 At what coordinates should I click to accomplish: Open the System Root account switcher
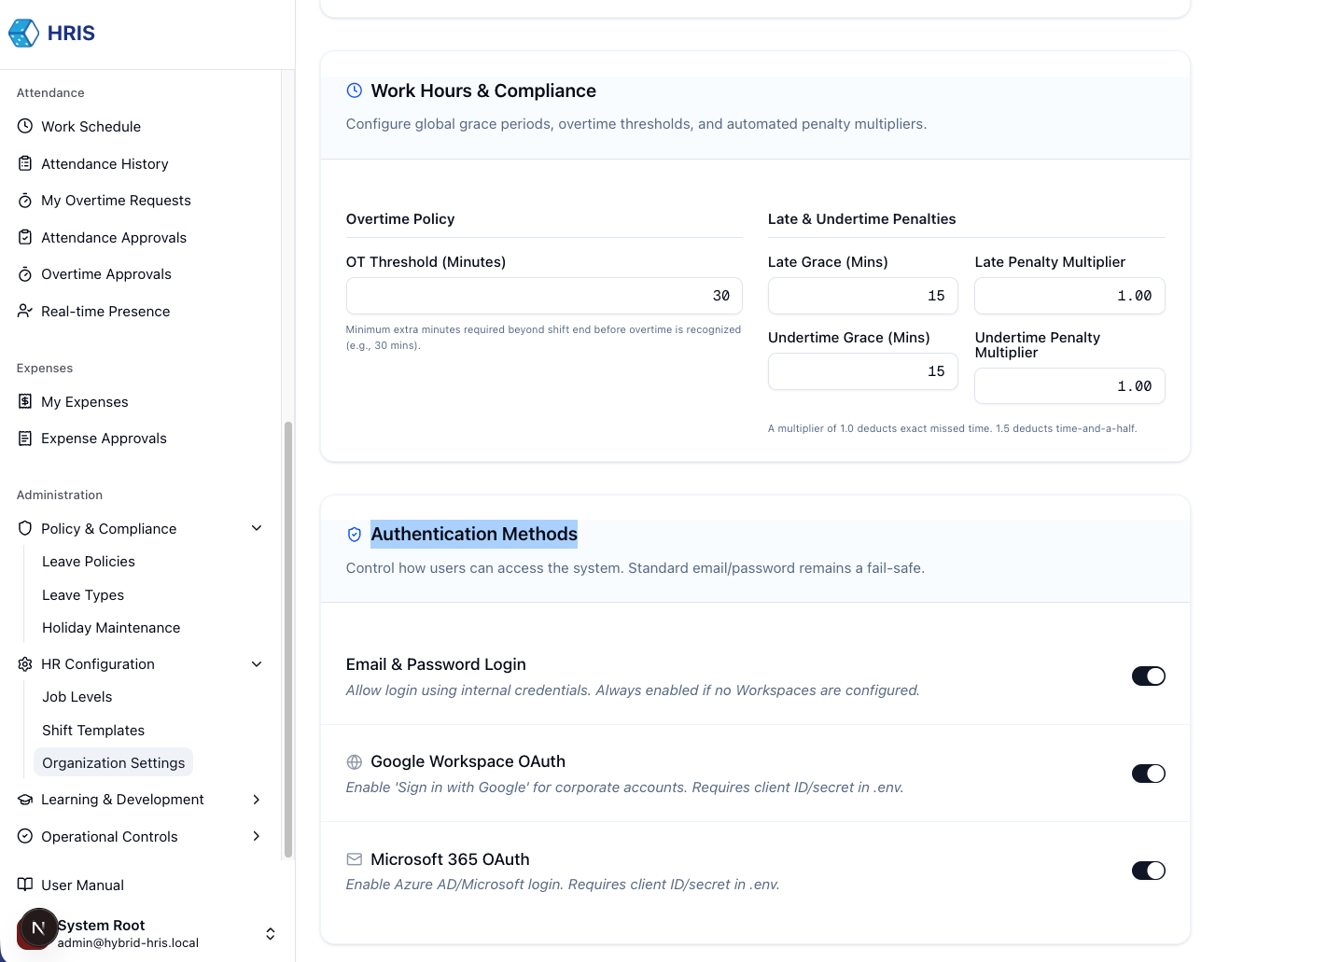(270, 934)
